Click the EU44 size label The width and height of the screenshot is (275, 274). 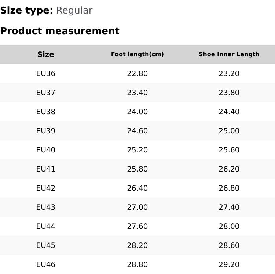tap(46, 226)
